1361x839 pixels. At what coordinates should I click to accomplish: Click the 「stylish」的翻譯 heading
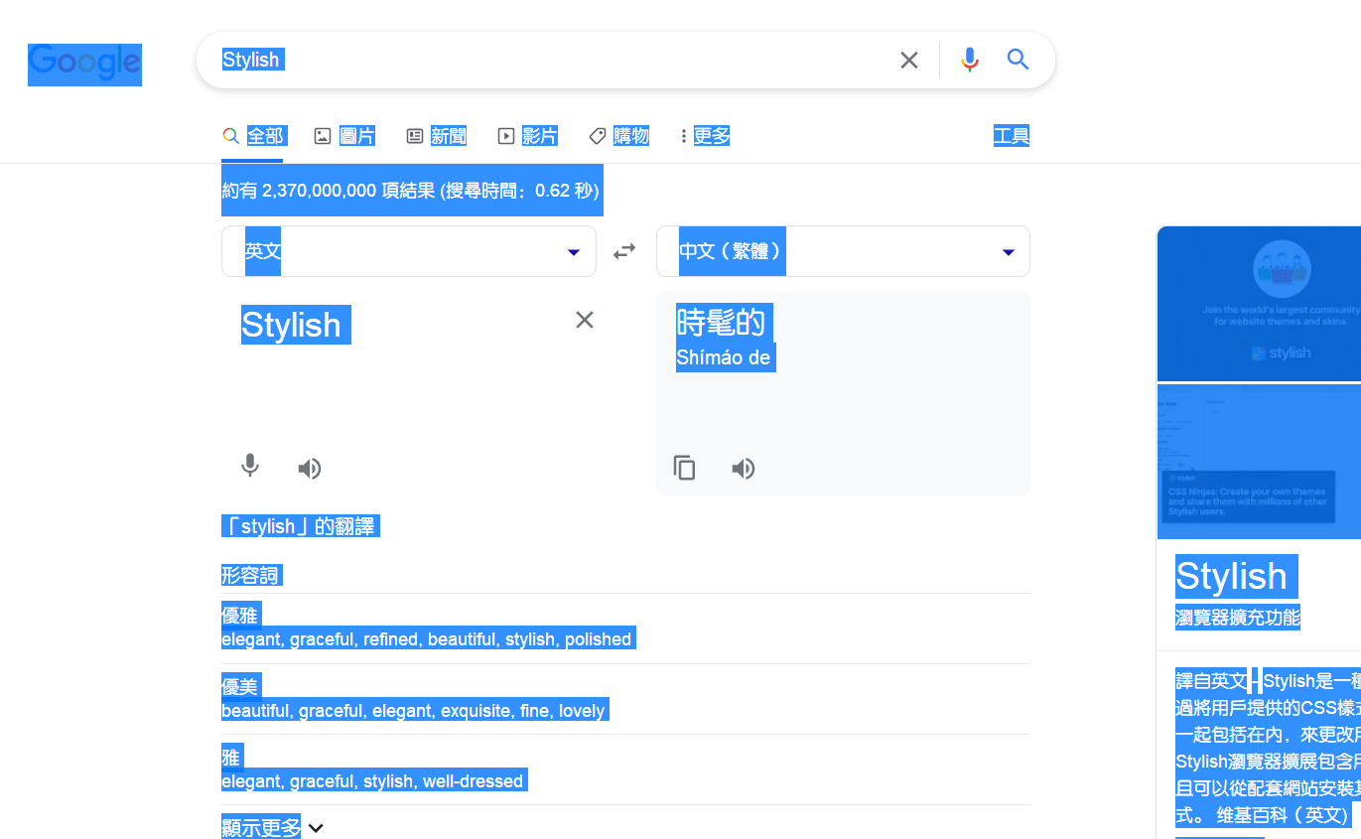[x=300, y=526]
